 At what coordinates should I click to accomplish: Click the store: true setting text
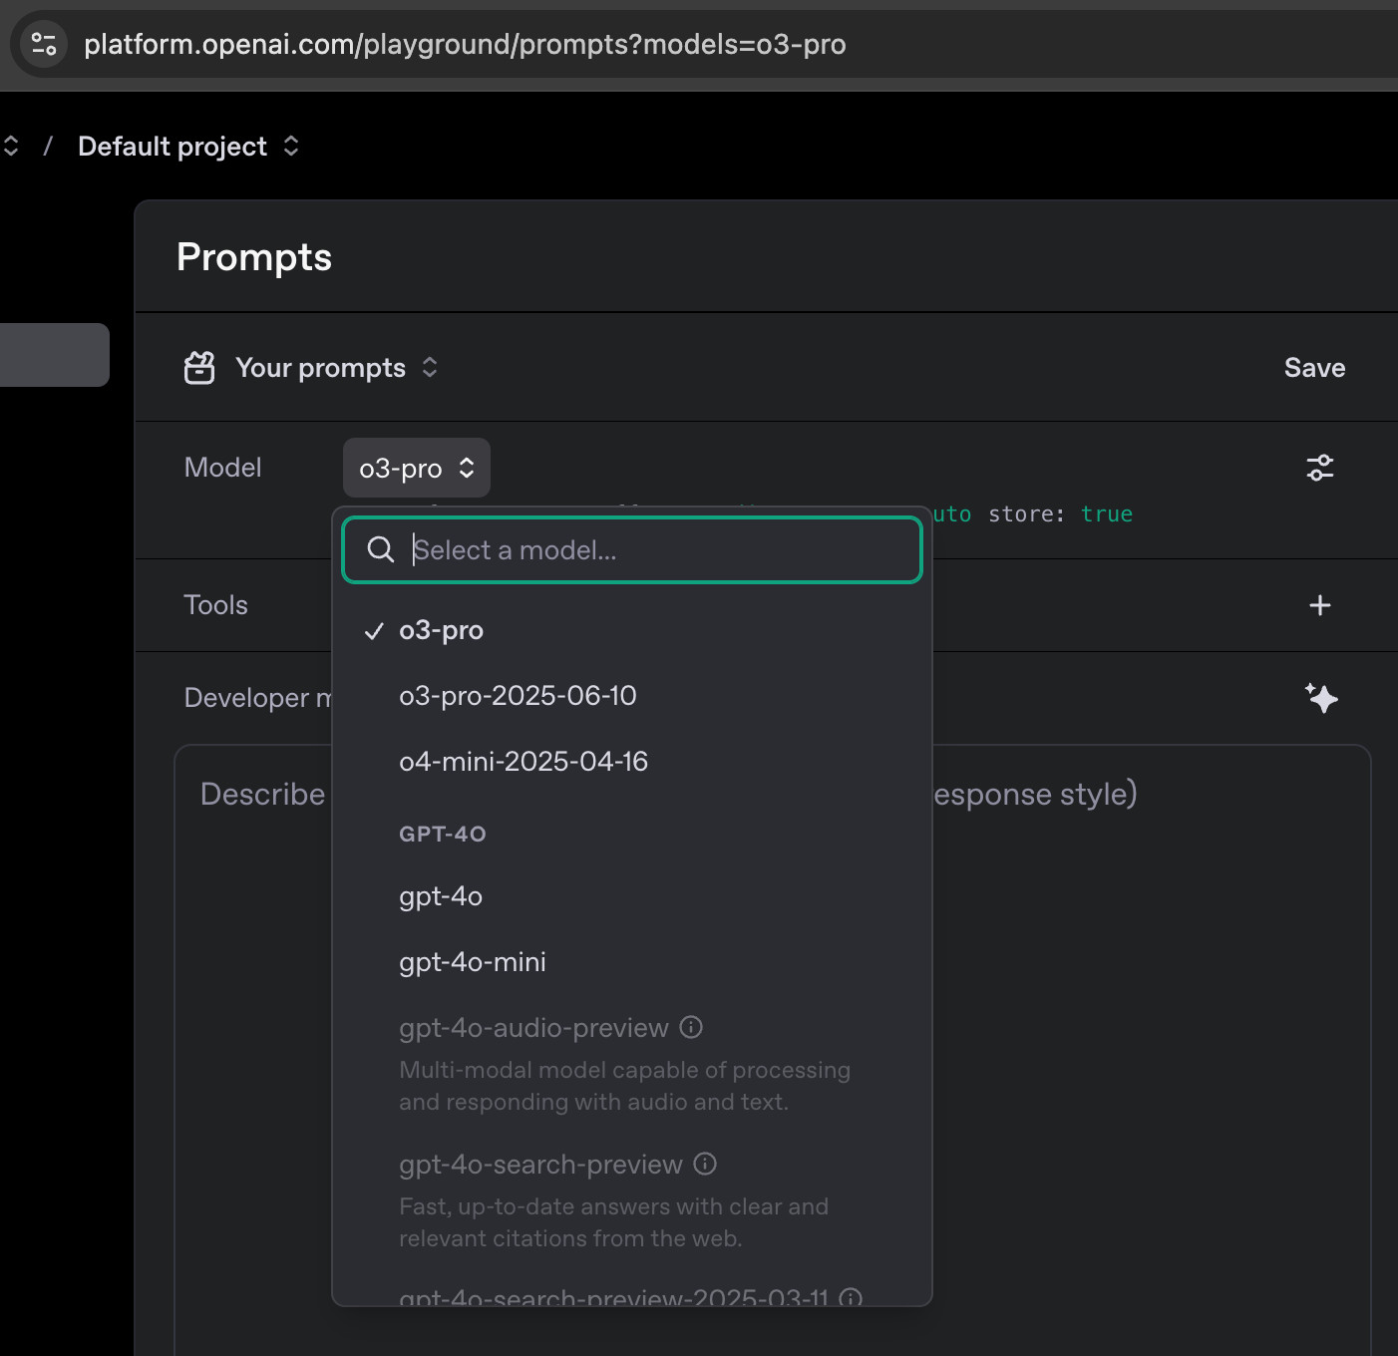[1060, 514]
